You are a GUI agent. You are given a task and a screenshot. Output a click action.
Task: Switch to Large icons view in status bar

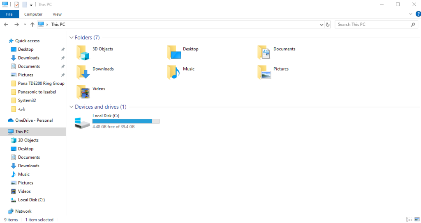point(417,219)
